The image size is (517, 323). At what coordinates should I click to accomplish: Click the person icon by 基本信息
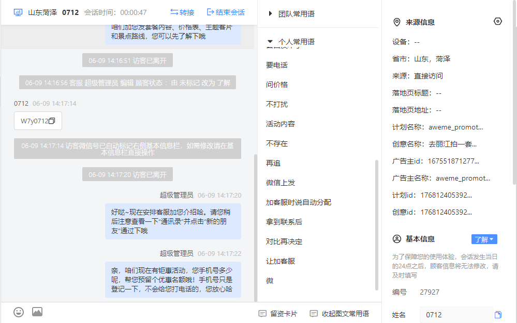coord(397,239)
